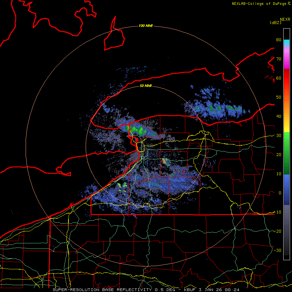
Task: Click the cyan band atop the color scale
Action: (286, 43)
